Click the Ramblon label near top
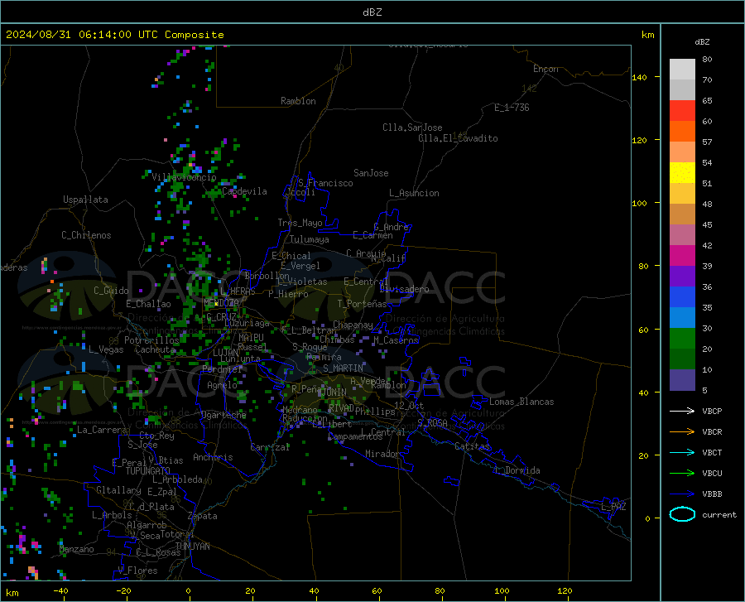This screenshot has height=602, width=745. 298,101
